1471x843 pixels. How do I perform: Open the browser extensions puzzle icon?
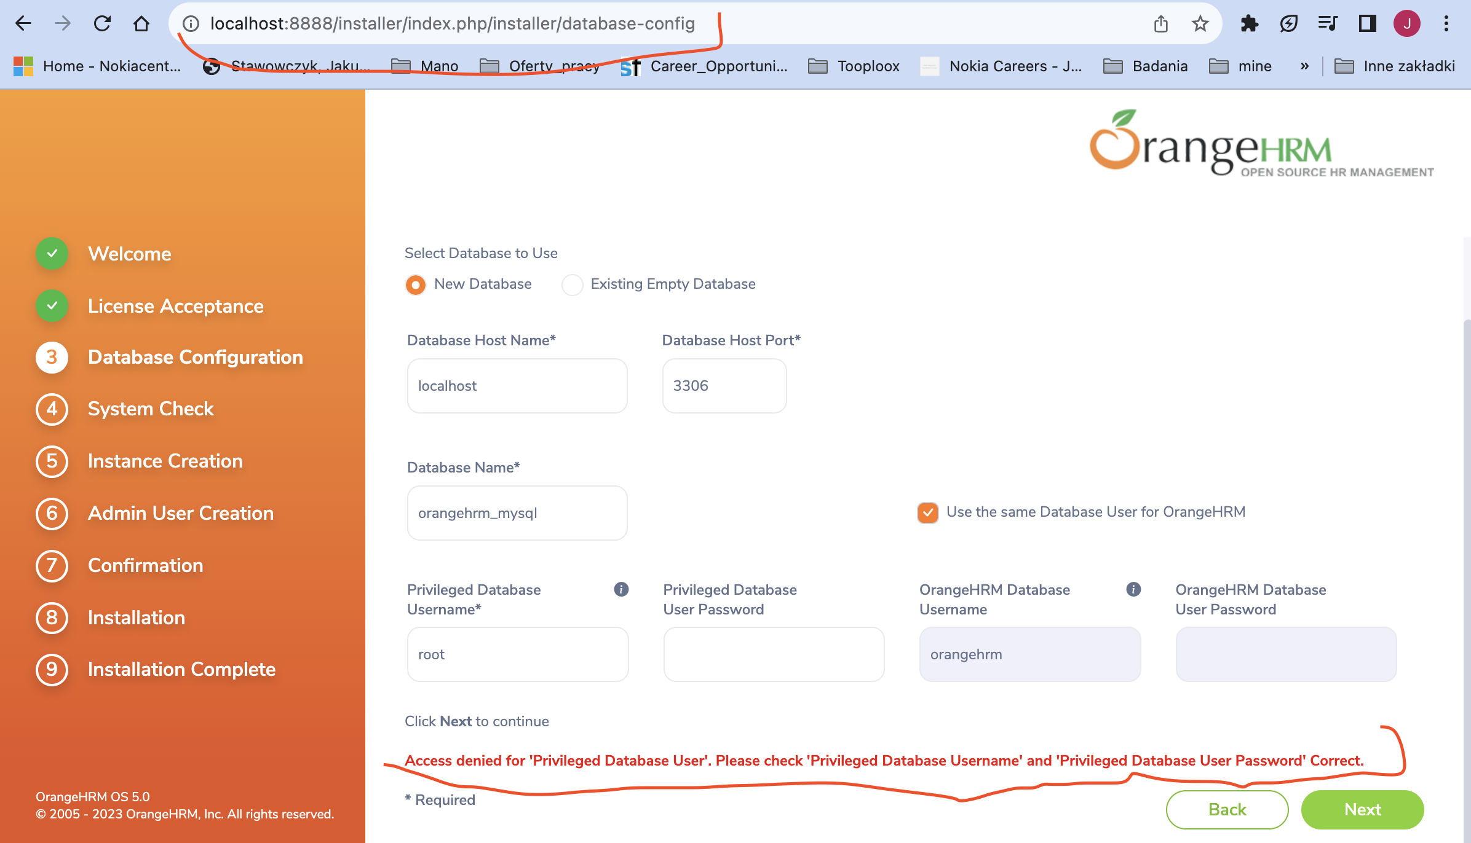(1250, 23)
